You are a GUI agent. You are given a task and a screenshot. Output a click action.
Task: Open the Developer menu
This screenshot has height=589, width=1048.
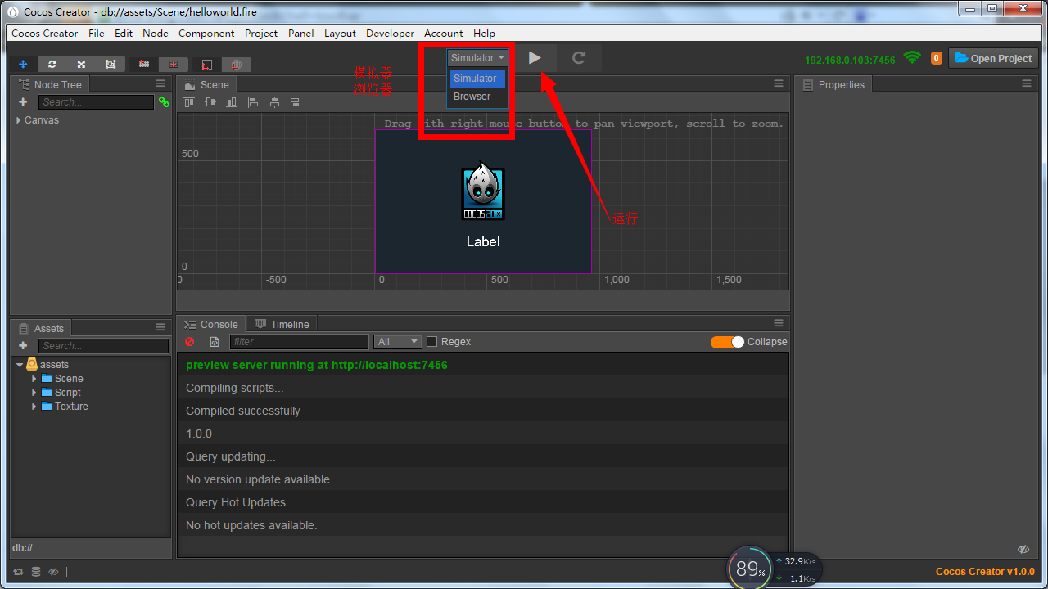click(390, 34)
